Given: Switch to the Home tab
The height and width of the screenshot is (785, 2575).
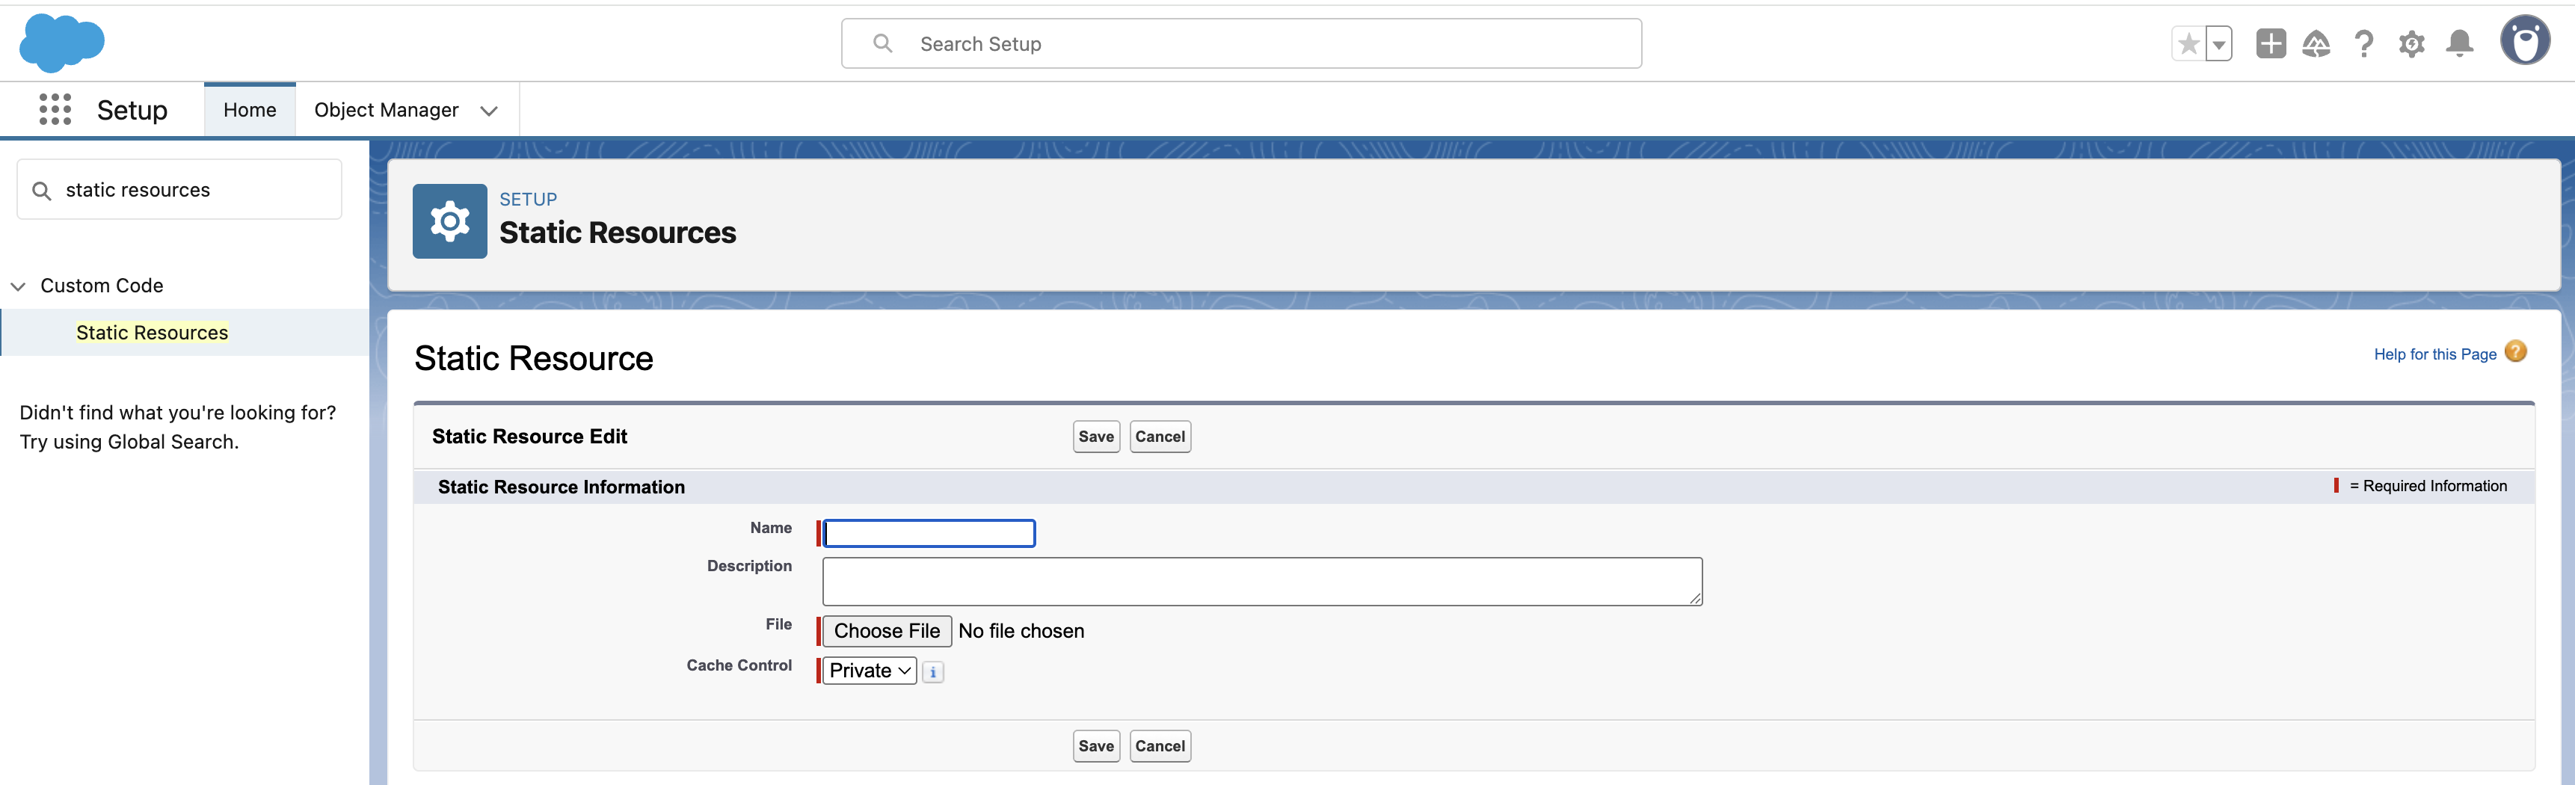Looking at the screenshot, I should pos(249,110).
